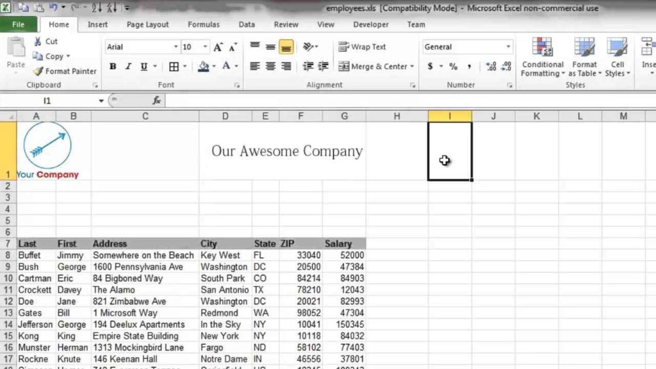Toggle bold formatting for selected cell
Viewport: 656px width, 369px height.
tap(112, 67)
